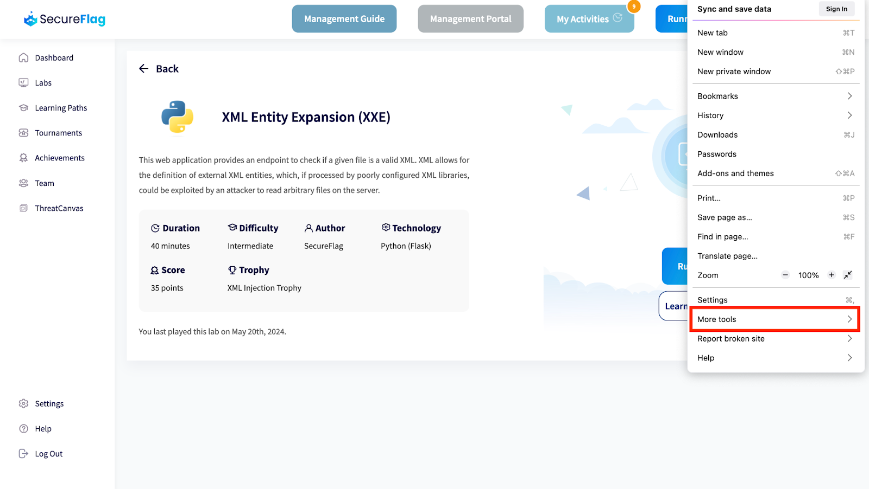Screen dimensions: 869x489
Task: Click the Author person icon
Action: point(308,228)
